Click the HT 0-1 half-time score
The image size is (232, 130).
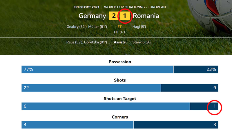click(x=119, y=32)
